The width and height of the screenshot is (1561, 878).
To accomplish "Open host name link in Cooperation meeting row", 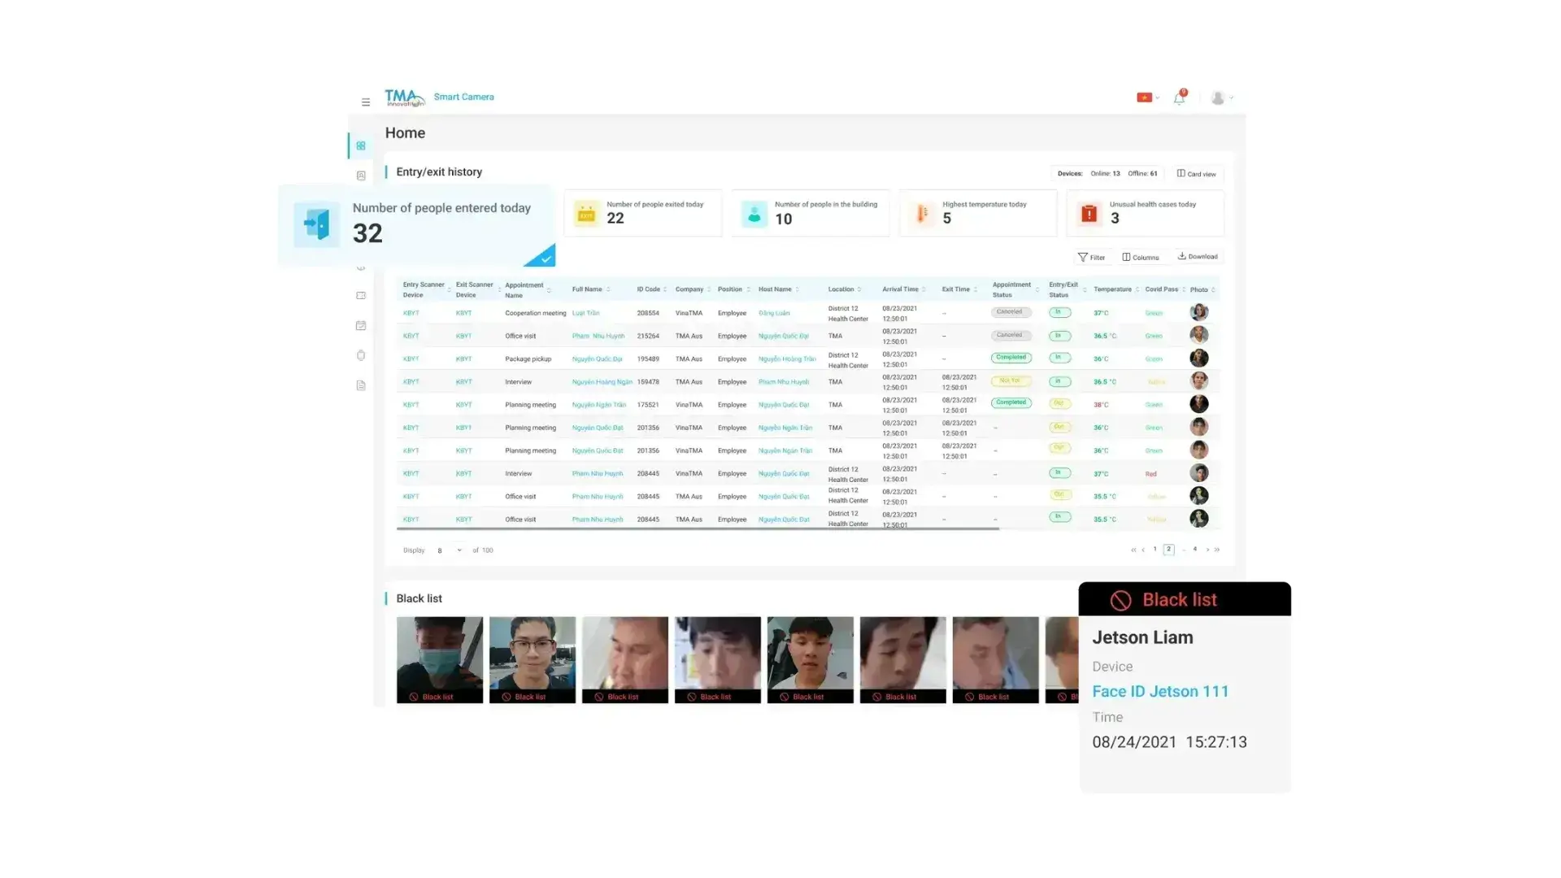I will point(774,313).
